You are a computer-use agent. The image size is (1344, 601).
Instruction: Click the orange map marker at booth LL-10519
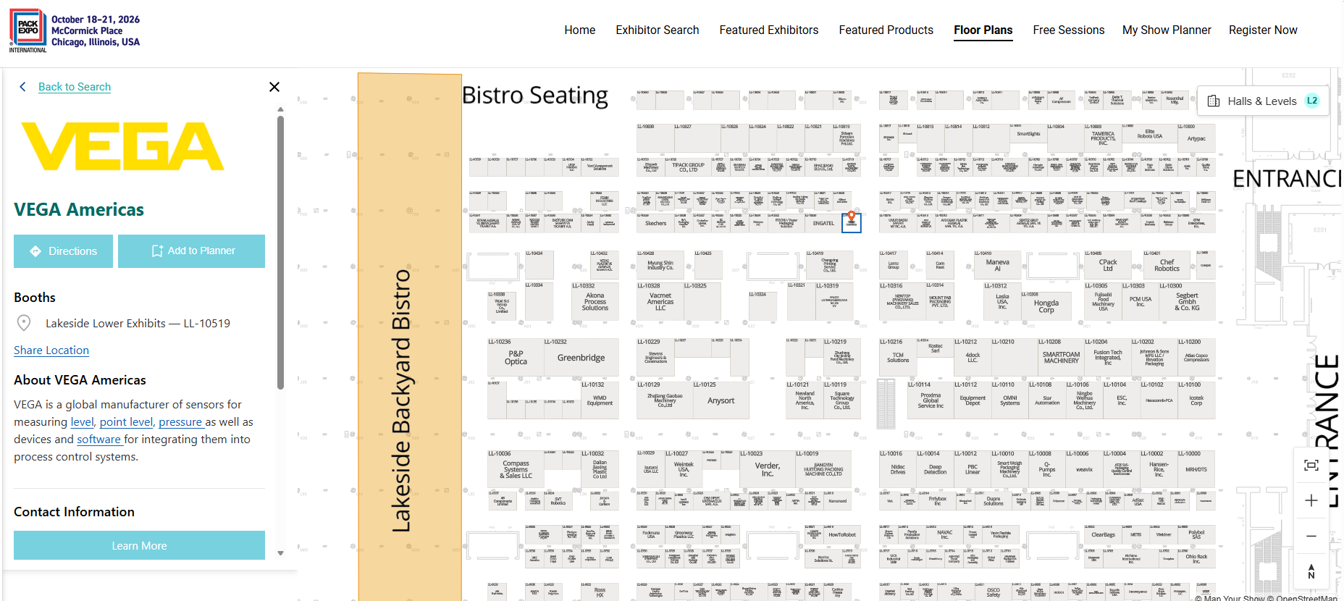click(x=852, y=216)
